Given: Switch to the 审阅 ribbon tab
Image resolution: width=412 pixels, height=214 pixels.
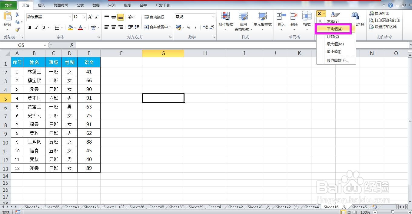Looking at the screenshot, I should [112, 5].
